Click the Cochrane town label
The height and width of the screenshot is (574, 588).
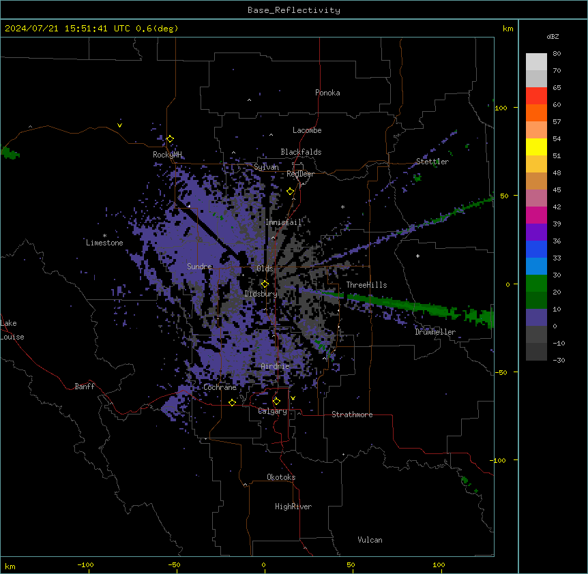[x=220, y=387]
